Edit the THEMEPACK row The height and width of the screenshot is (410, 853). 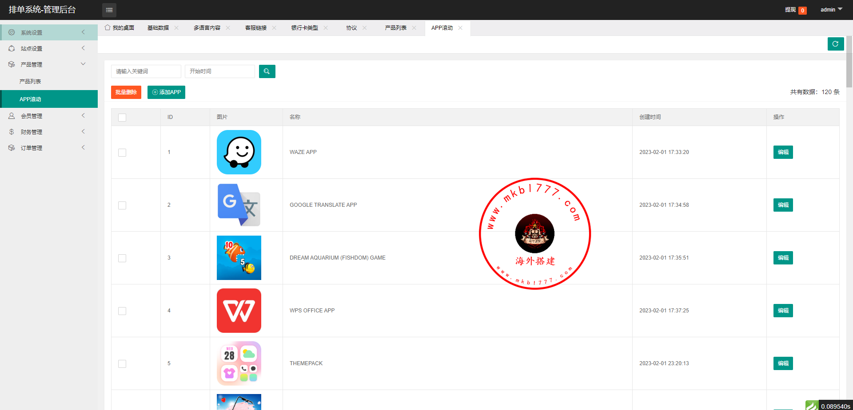click(x=783, y=363)
